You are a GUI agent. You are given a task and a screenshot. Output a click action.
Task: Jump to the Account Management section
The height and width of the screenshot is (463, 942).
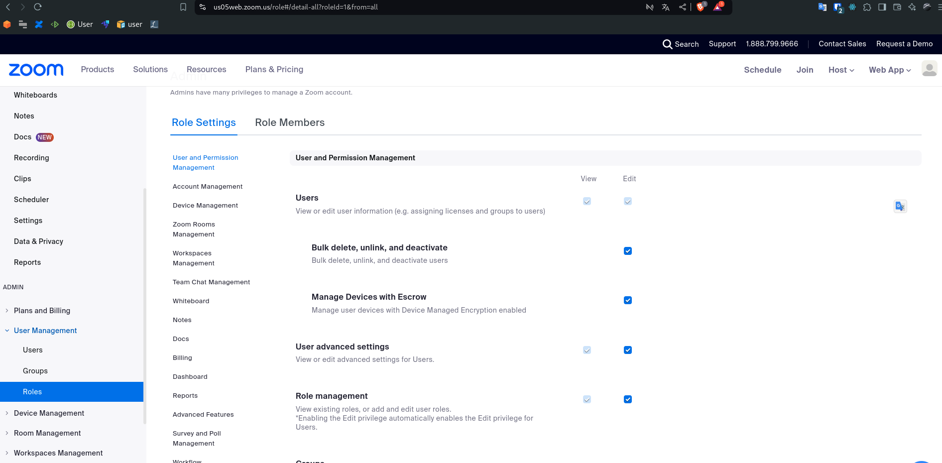point(208,187)
